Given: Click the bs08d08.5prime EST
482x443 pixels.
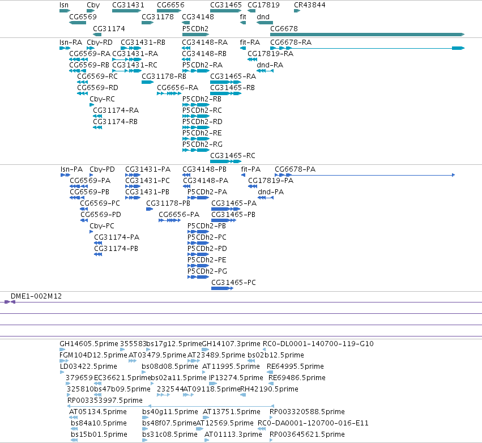Looking at the screenshot, I should coord(143,372).
